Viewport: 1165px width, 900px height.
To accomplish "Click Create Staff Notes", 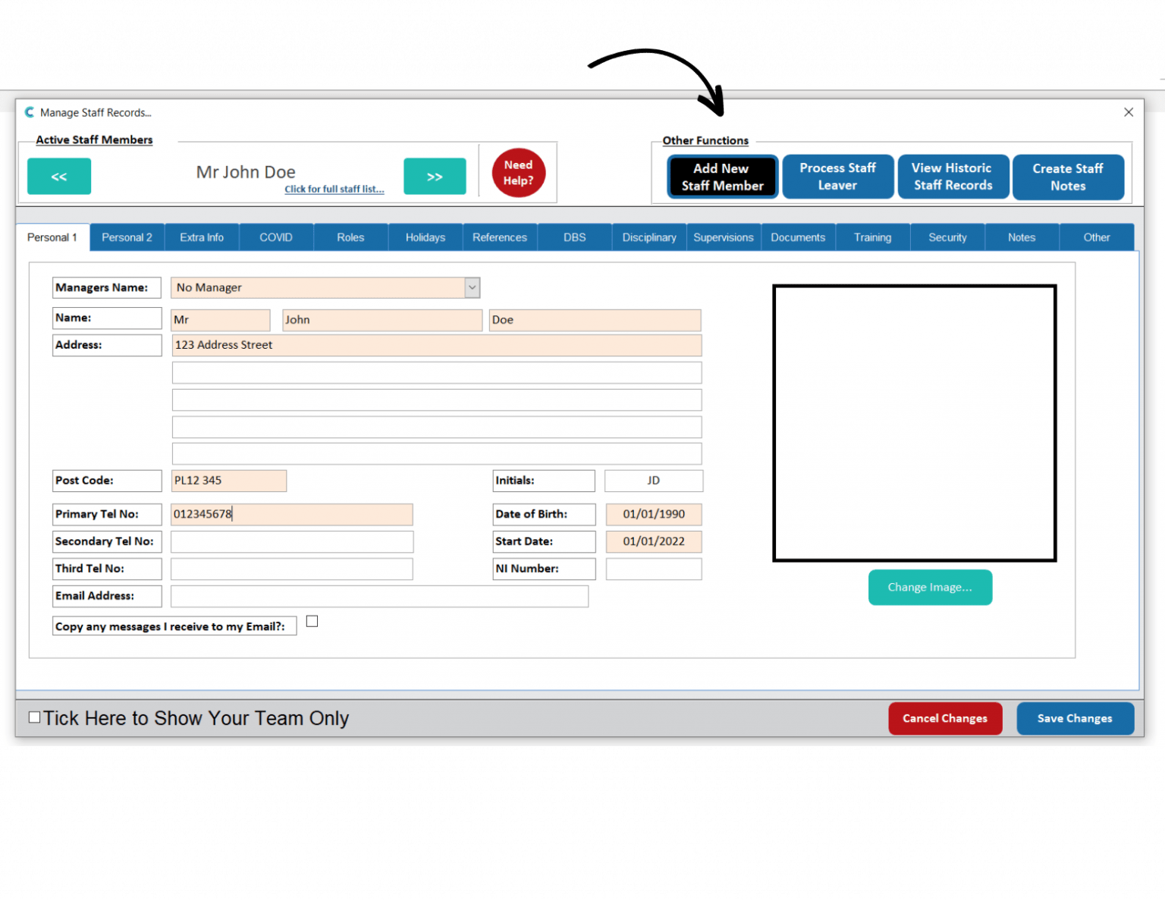I will tap(1068, 176).
